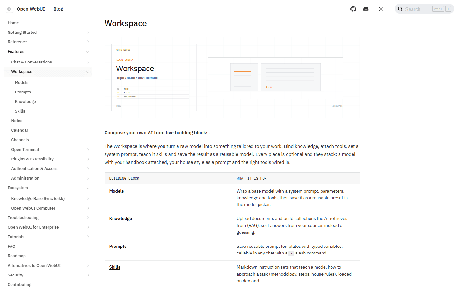Open the Troubleshooting sidebar label
Image resolution: width=459 pixels, height=287 pixels.
(x=23, y=217)
